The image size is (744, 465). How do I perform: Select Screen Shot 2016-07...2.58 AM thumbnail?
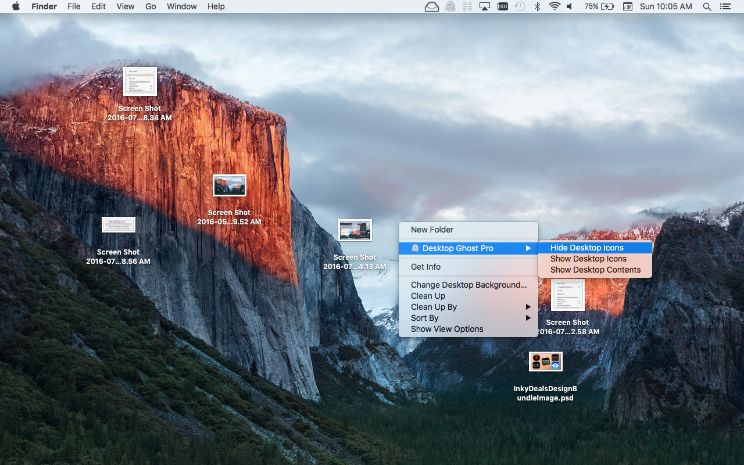pyautogui.click(x=568, y=295)
